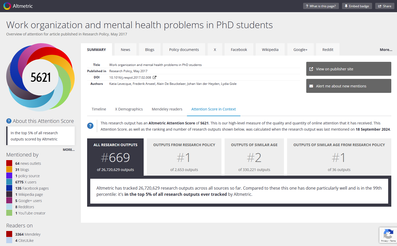Click the 1 Wikipedia page link
Screen dimensions: 397x246
29,195
